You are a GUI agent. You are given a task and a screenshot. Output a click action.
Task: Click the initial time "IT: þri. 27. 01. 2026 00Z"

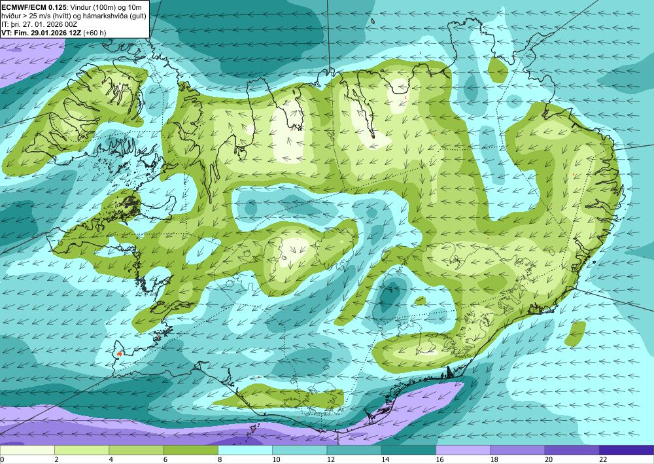pyautogui.click(x=39, y=25)
